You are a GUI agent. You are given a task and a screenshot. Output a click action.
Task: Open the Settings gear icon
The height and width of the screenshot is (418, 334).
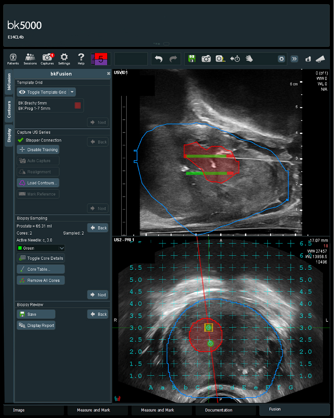pyautogui.click(x=64, y=59)
